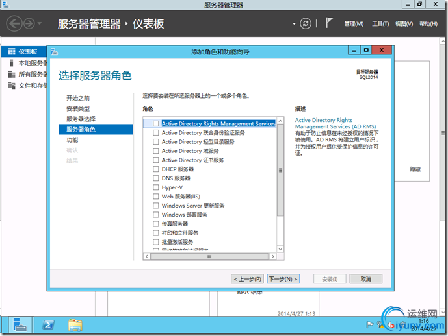Image resolution: width=448 pixels, height=336 pixels.
Task: Click roles list horizontal scrollbar thumb
Action: [209, 256]
